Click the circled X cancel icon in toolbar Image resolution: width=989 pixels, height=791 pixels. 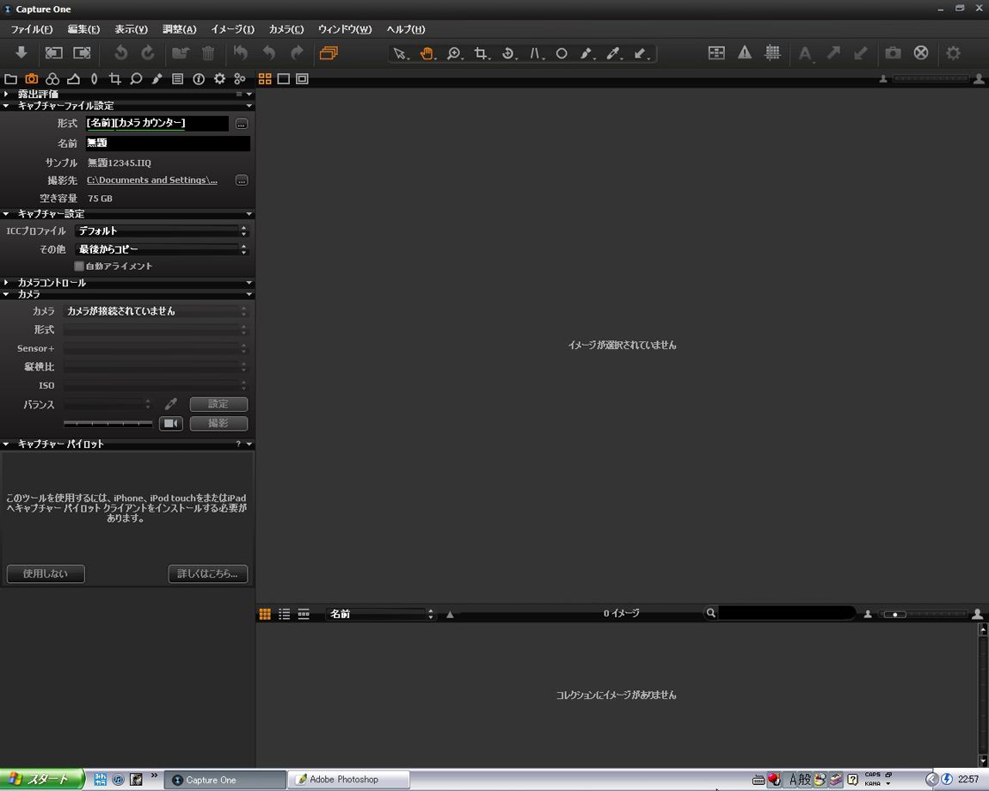tap(921, 53)
